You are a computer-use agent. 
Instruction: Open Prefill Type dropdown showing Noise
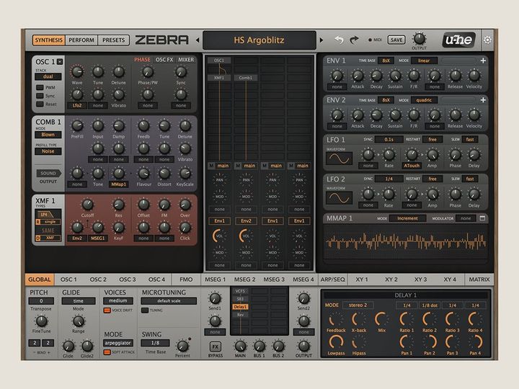pyautogui.click(x=48, y=151)
